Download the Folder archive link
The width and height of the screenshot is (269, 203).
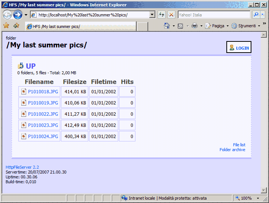[x=232, y=150]
